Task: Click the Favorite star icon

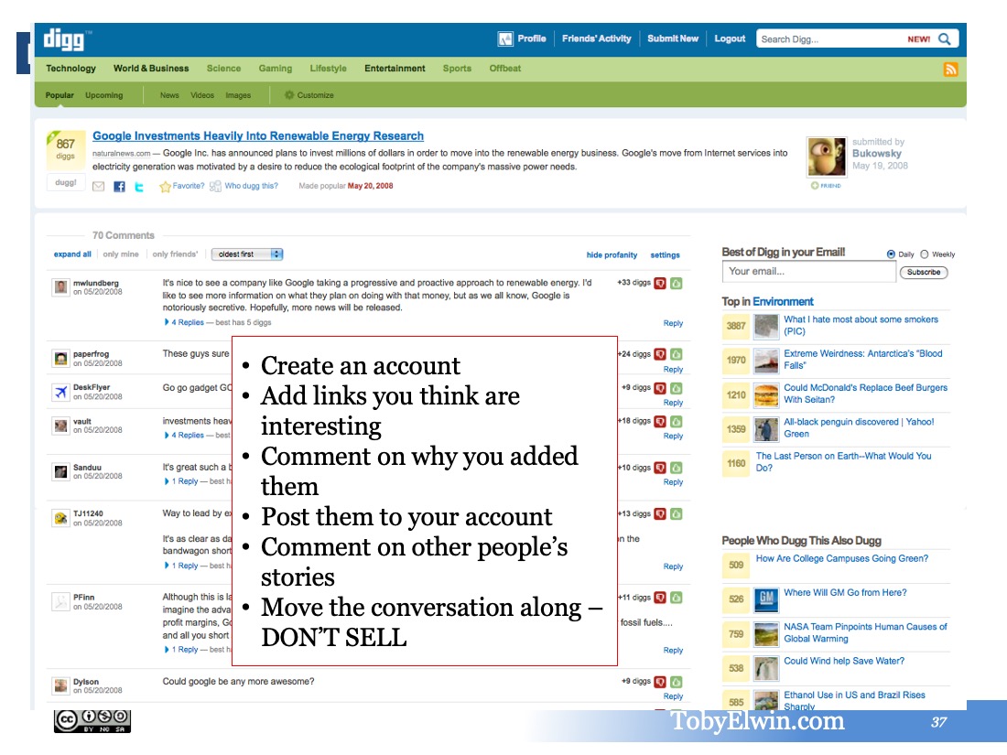Action: pos(165,186)
